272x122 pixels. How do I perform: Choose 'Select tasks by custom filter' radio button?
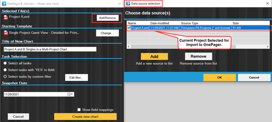point(5,76)
